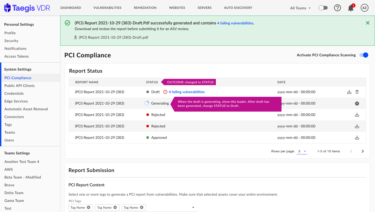
Task: Download the first Rejected report
Action: [x=357, y=115]
